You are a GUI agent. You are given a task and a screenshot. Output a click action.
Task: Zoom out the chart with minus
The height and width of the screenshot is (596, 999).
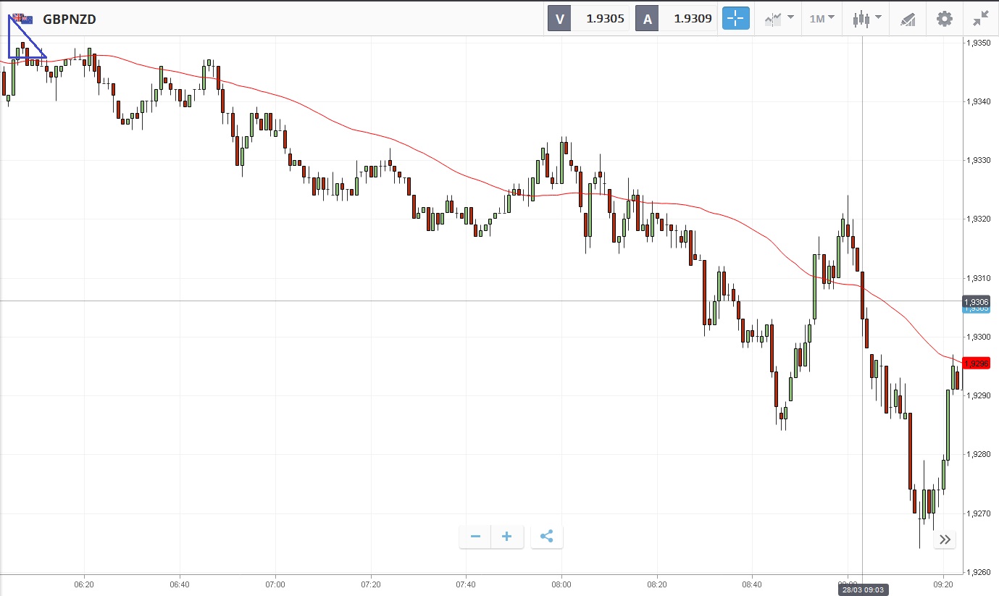click(475, 537)
